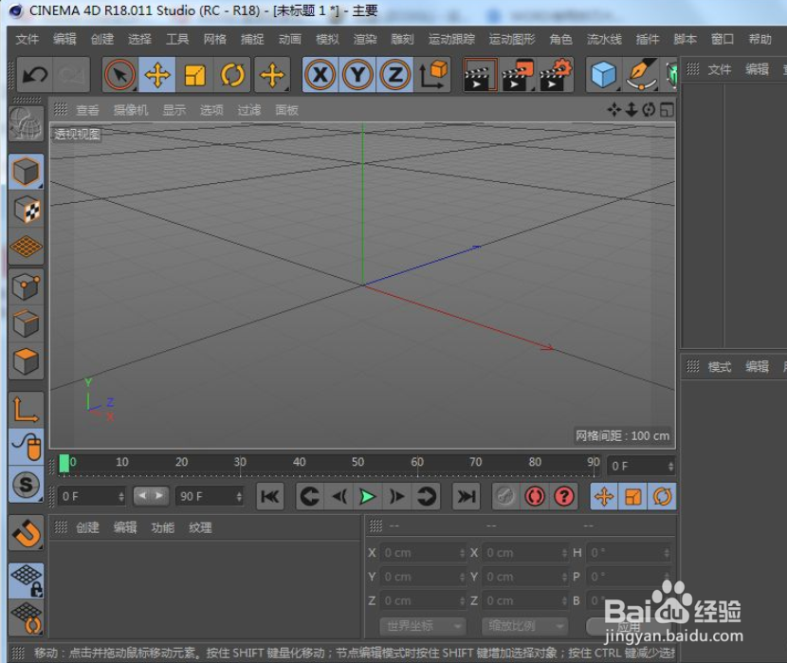
Task: Click the Undo arrow icon
Action: click(35, 75)
